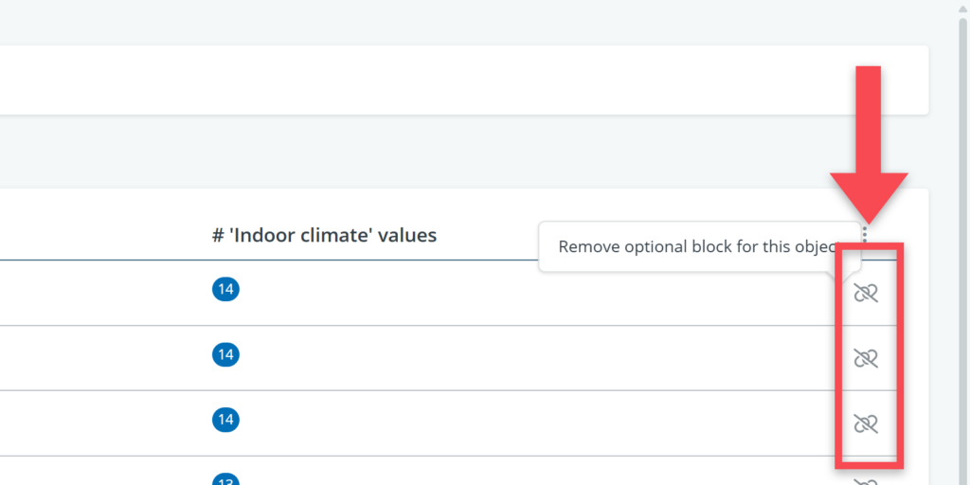Click the partially visible fourth-row unlink icon
Viewport: 970px width, 485px height.
point(866,481)
